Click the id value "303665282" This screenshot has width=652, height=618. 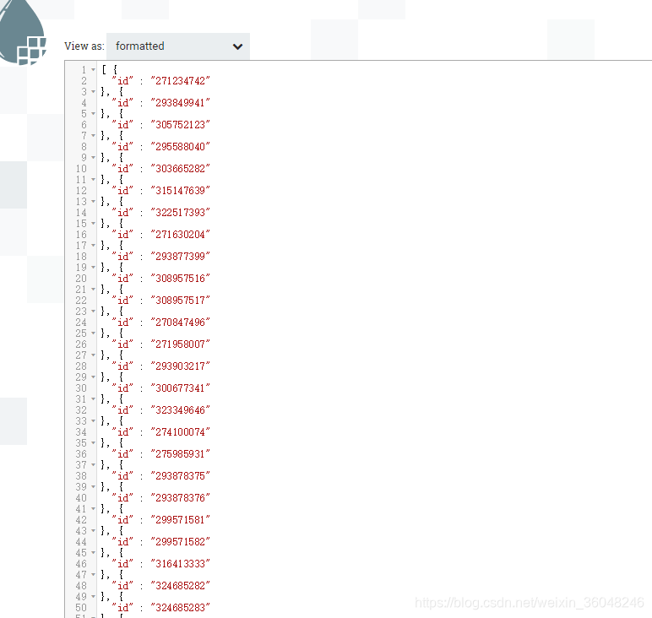coord(181,169)
